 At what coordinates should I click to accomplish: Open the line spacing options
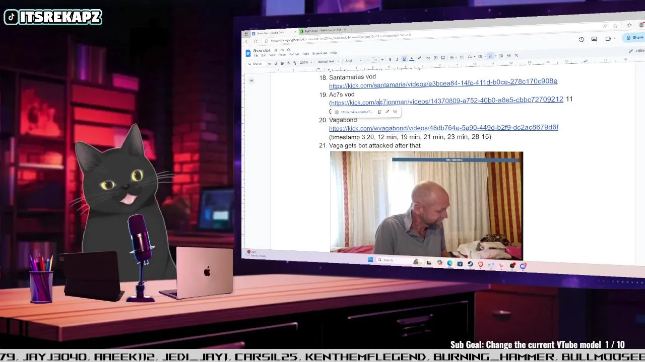click(x=462, y=57)
